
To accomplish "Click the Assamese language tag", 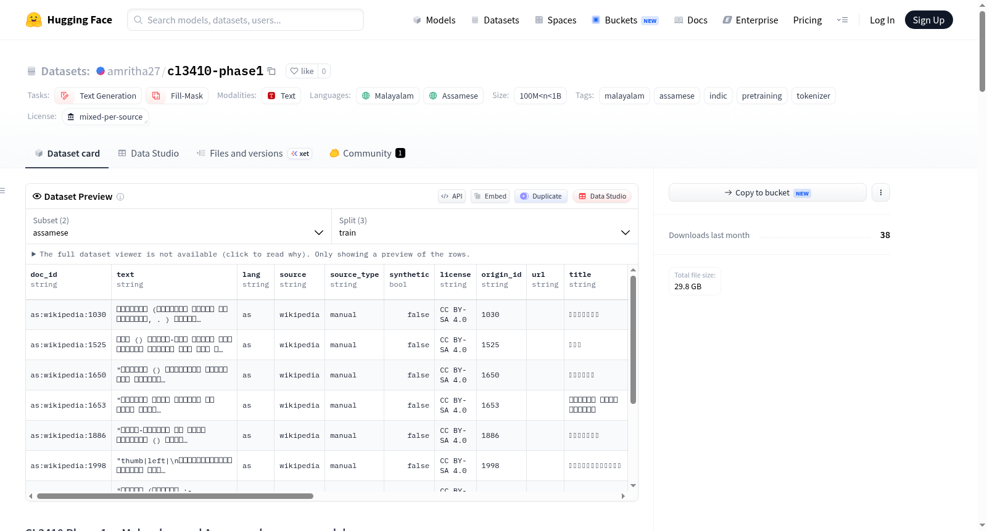I will click(x=453, y=96).
